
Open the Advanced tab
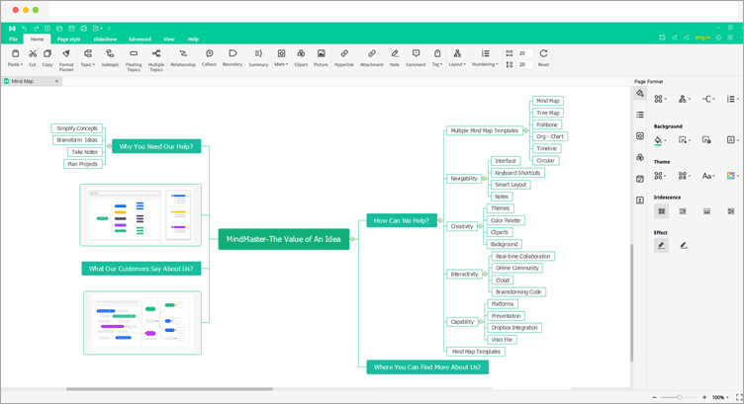139,40
